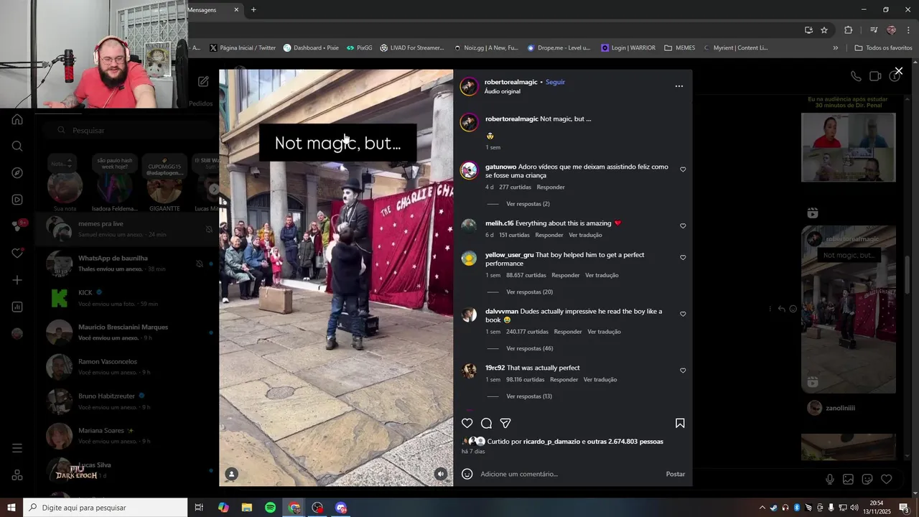Click the Pesquisar messages search field

(x=129, y=130)
